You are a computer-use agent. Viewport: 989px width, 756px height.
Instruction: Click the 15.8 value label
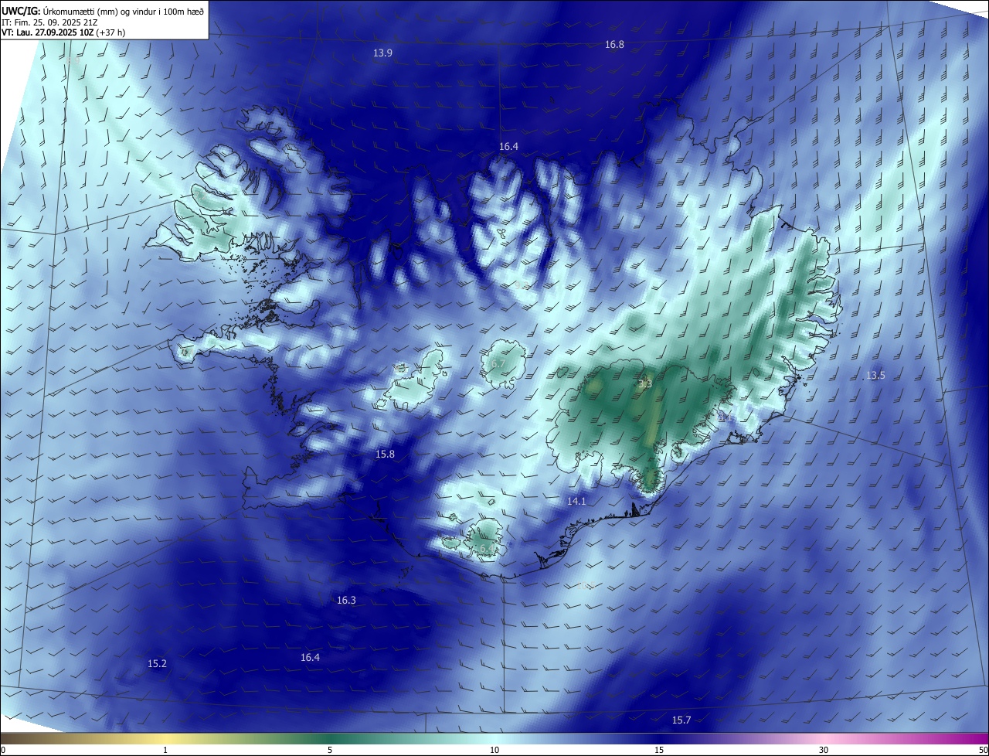[385, 455]
